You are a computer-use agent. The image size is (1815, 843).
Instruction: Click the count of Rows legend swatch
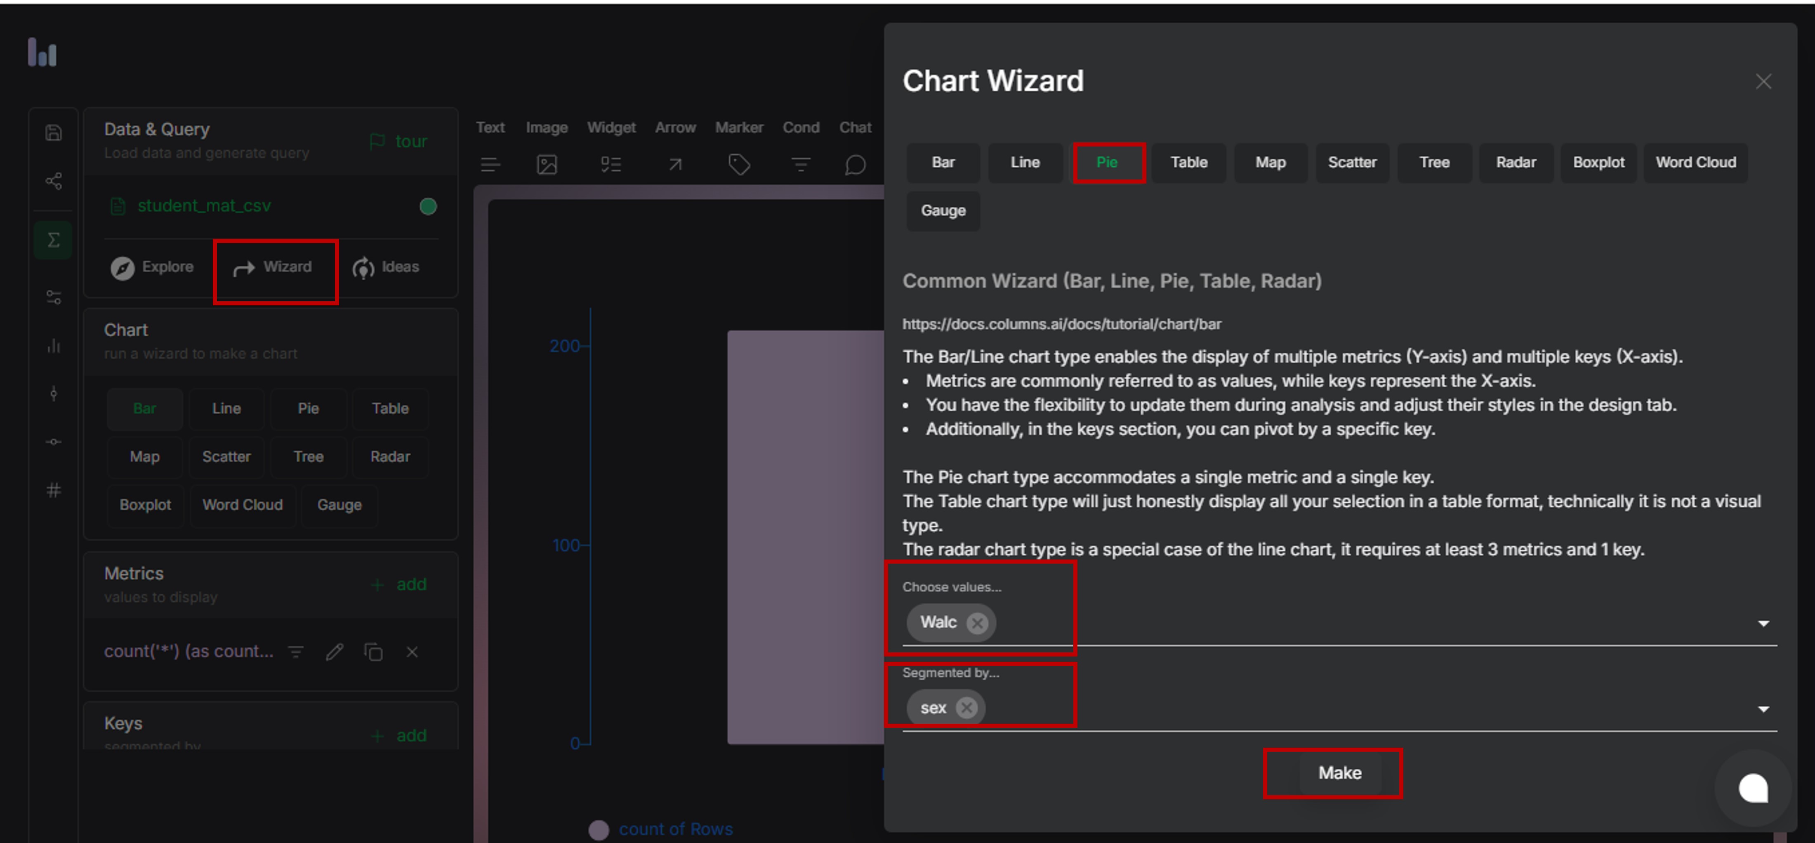pyautogui.click(x=598, y=830)
